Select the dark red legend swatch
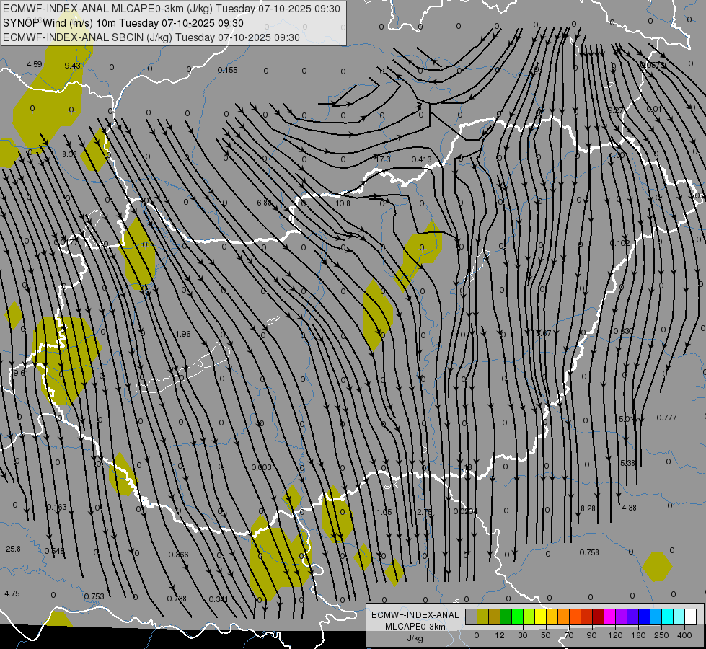706x649 pixels. [x=598, y=617]
